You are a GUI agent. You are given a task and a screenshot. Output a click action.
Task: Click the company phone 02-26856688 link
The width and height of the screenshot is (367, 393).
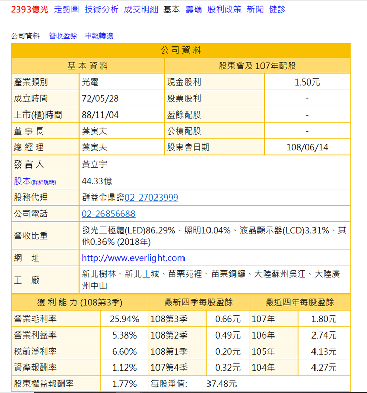coord(108,214)
